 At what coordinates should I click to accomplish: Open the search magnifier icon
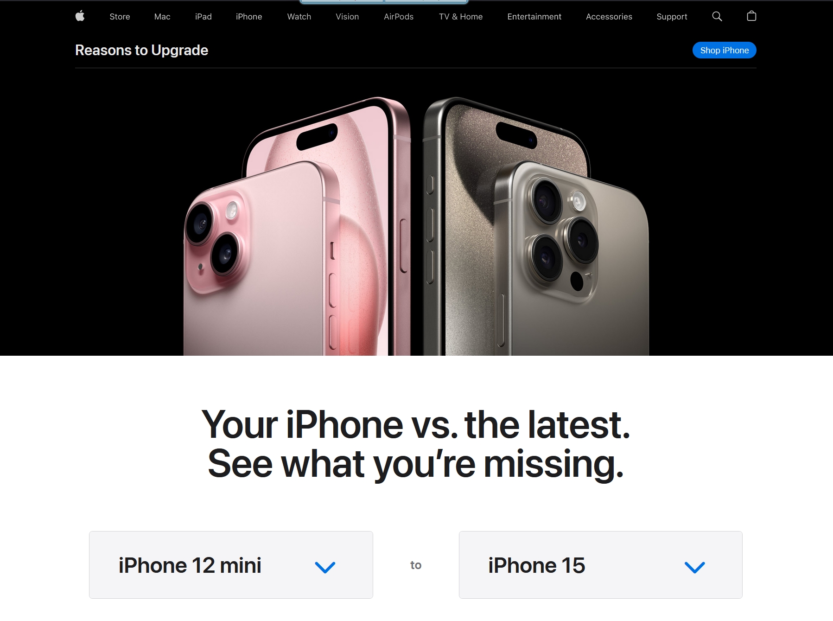click(x=717, y=16)
